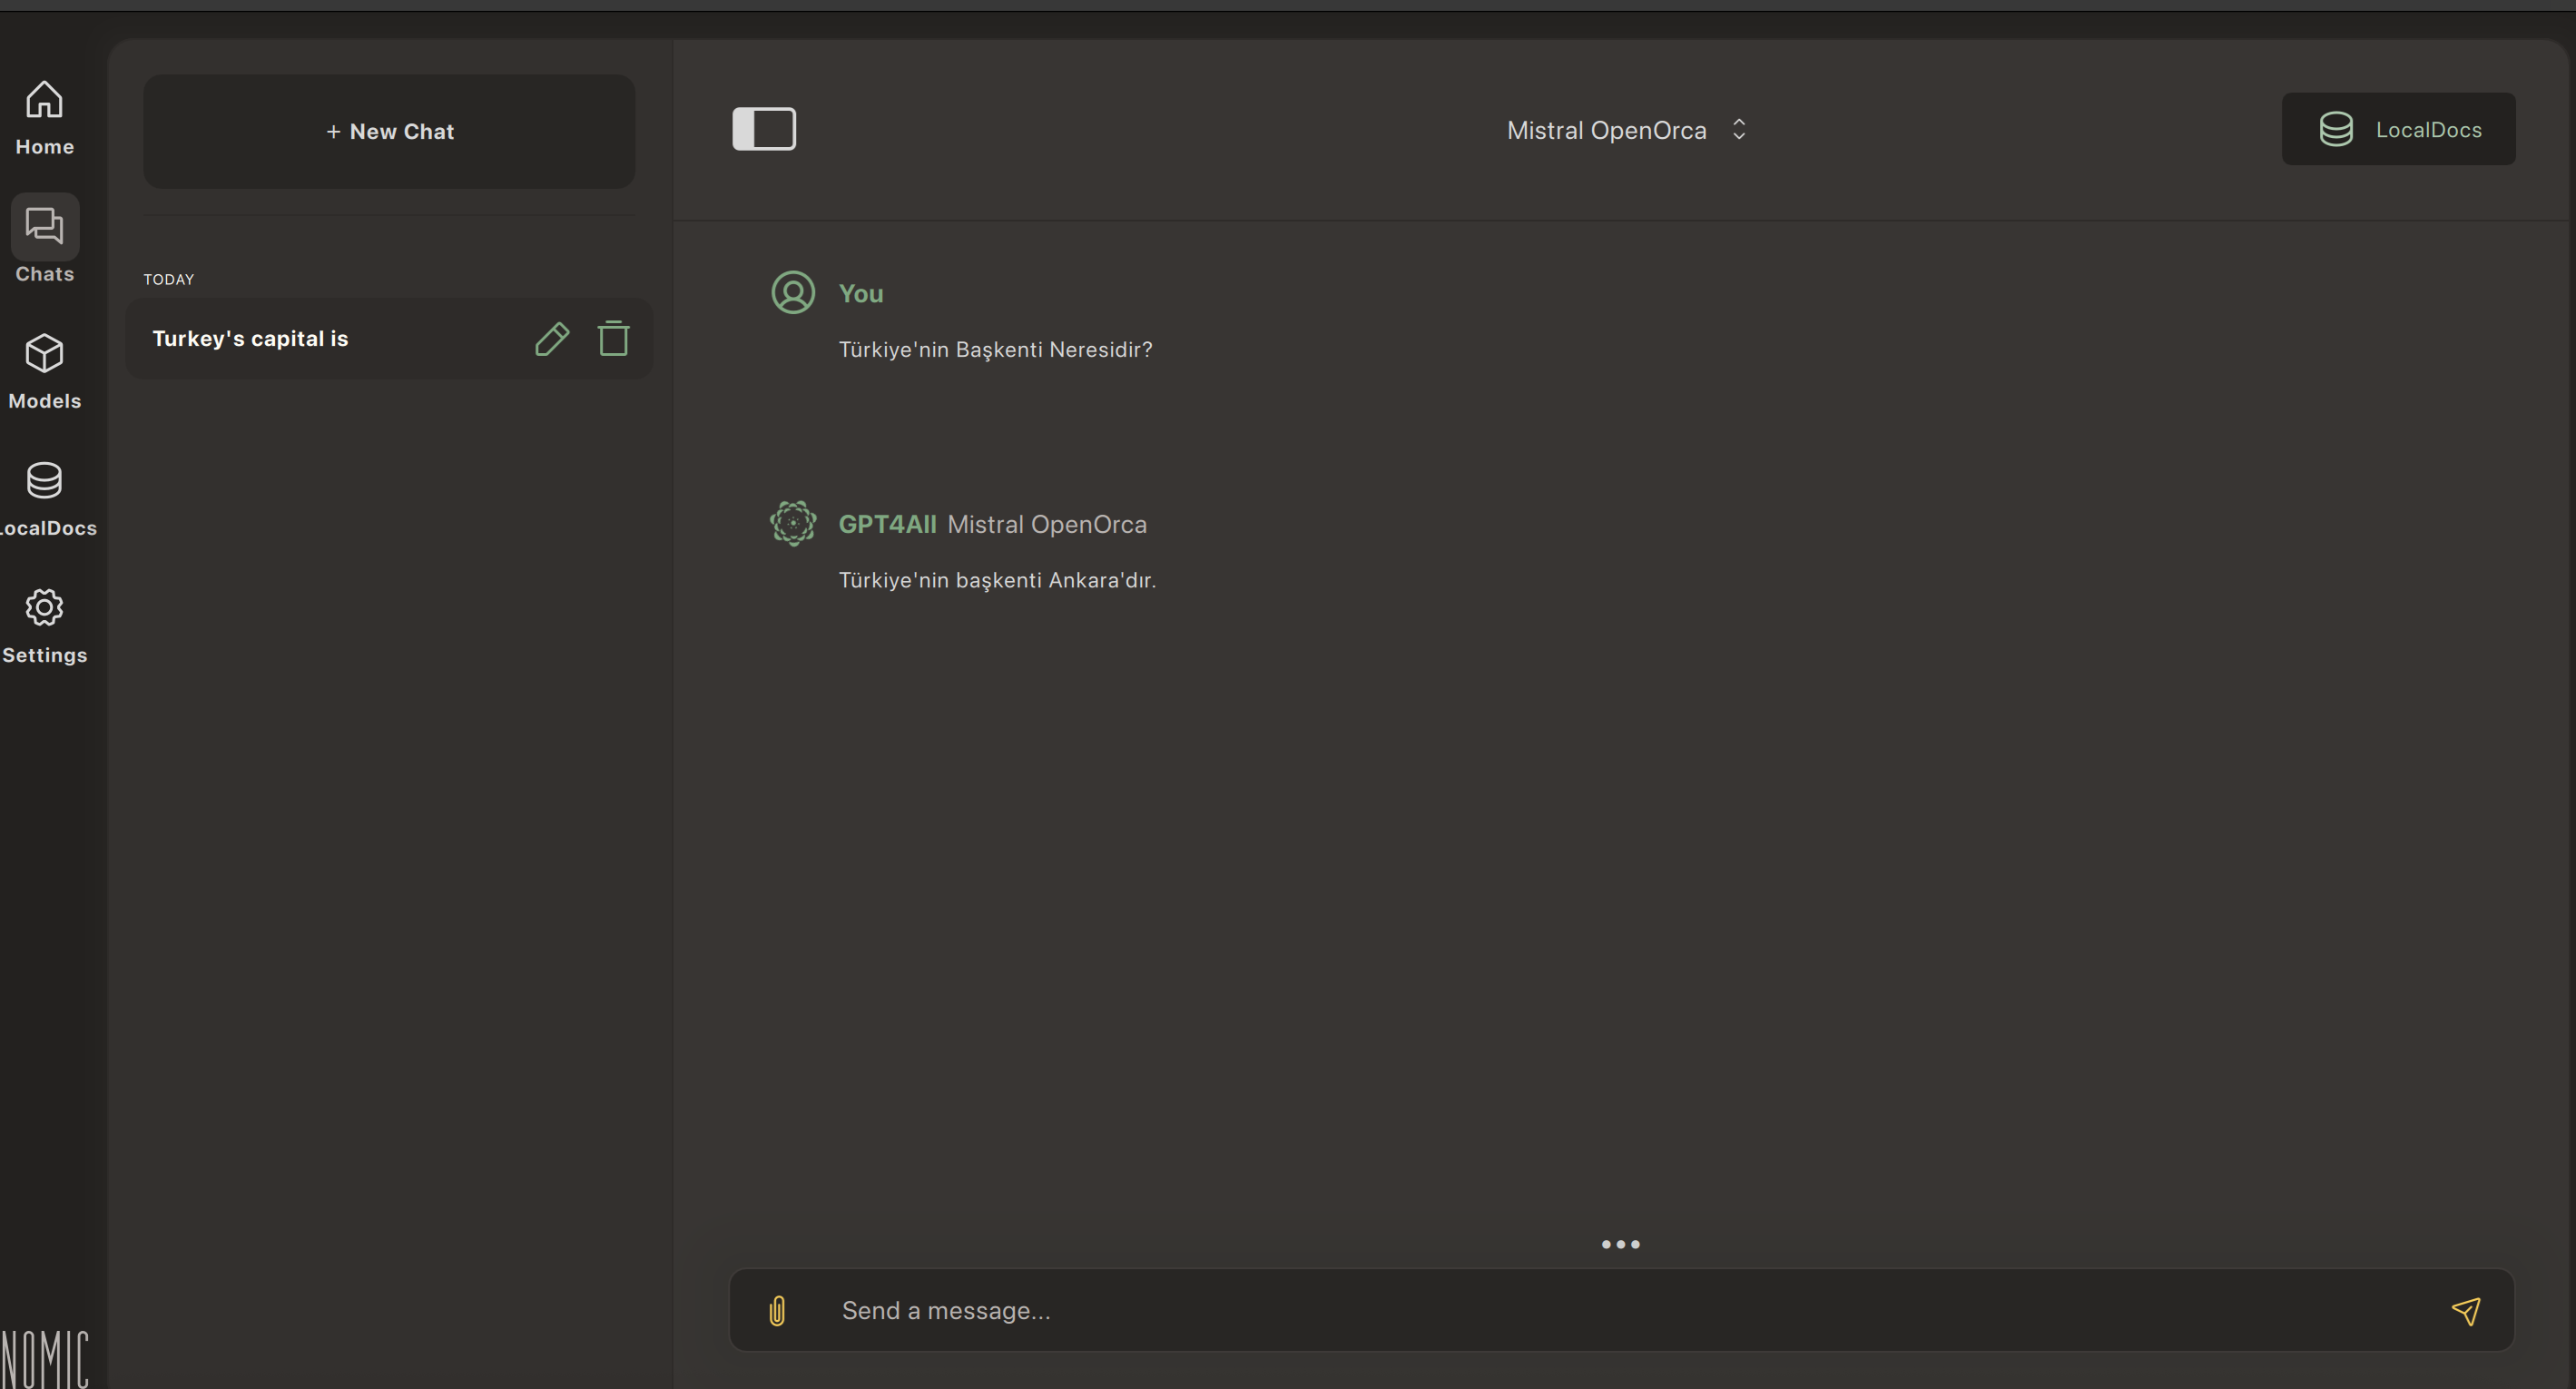Viewport: 2576px width, 1389px height.
Task: Rename chat using the pencil icon
Action: click(x=551, y=339)
